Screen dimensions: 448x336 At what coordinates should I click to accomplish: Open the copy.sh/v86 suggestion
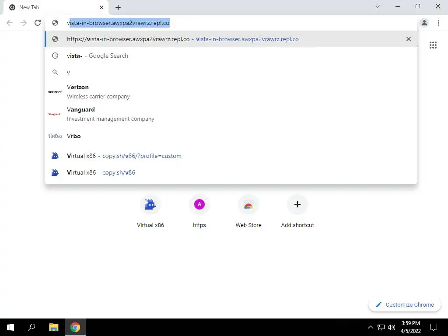coord(231,172)
